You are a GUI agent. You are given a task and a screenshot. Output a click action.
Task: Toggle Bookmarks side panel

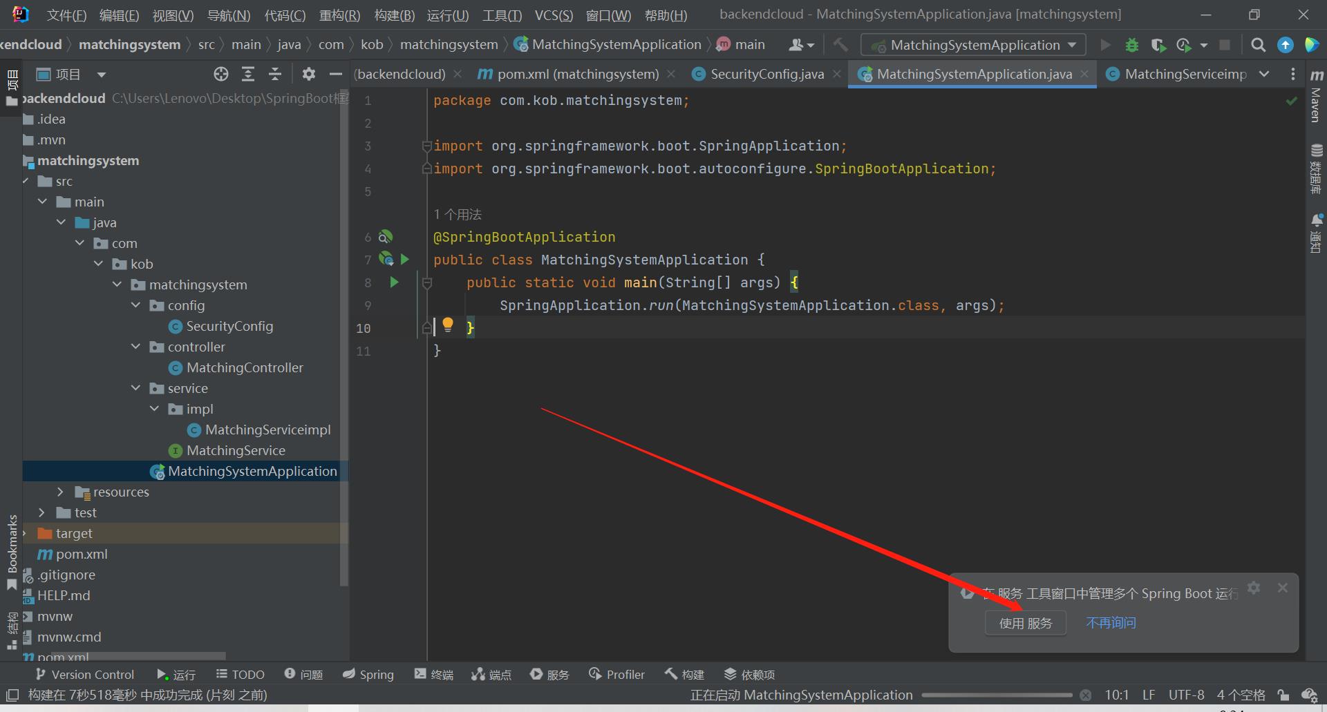pos(12,552)
